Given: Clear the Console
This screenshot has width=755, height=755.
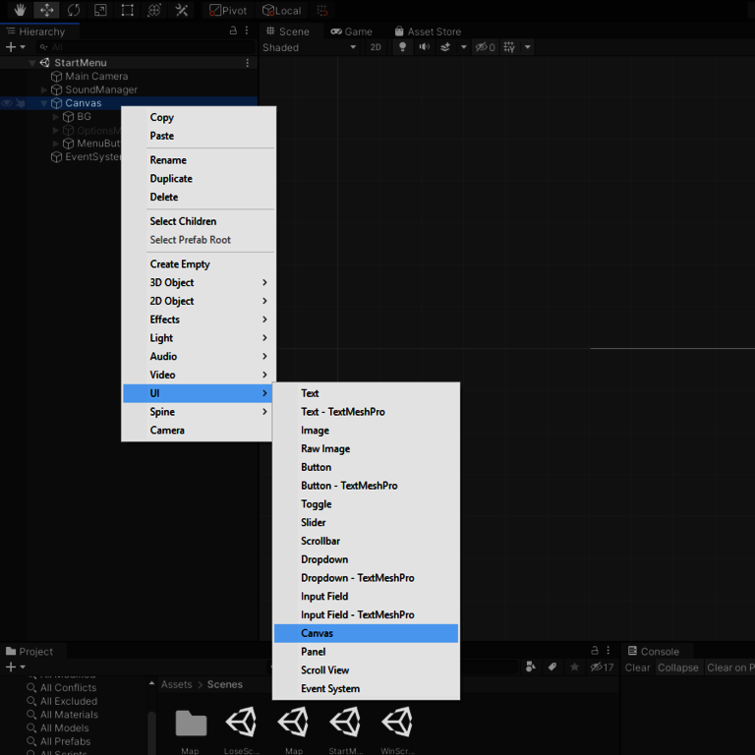Looking at the screenshot, I should 637,668.
